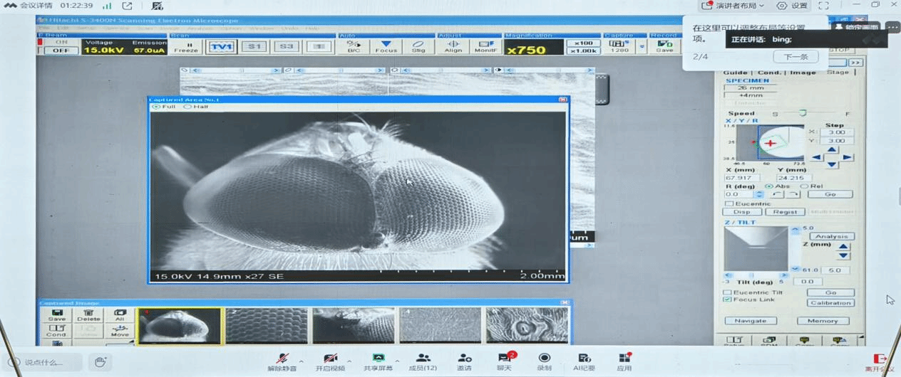This screenshot has width=901, height=377.
Task: Click the Stig adjustment icon
Action: [x=418, y=46]
